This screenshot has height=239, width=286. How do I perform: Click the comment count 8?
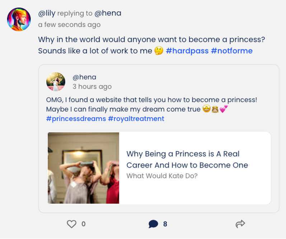[x=165, y=224]
